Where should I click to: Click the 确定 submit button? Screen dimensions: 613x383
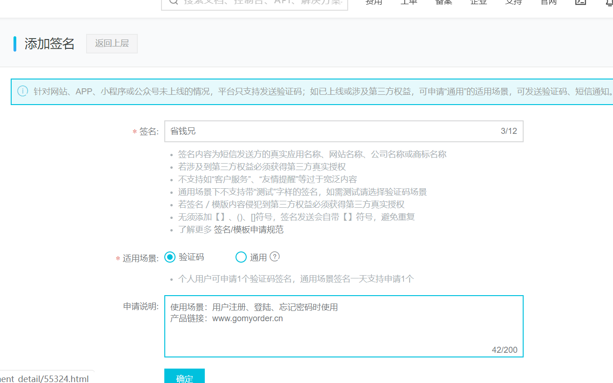184,377
